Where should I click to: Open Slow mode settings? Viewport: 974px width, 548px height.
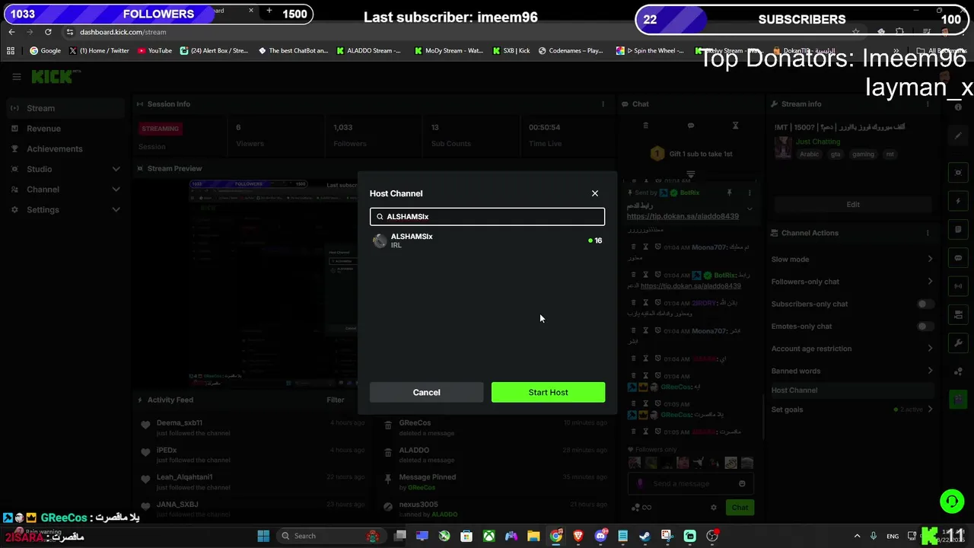[x=851, y=260]
